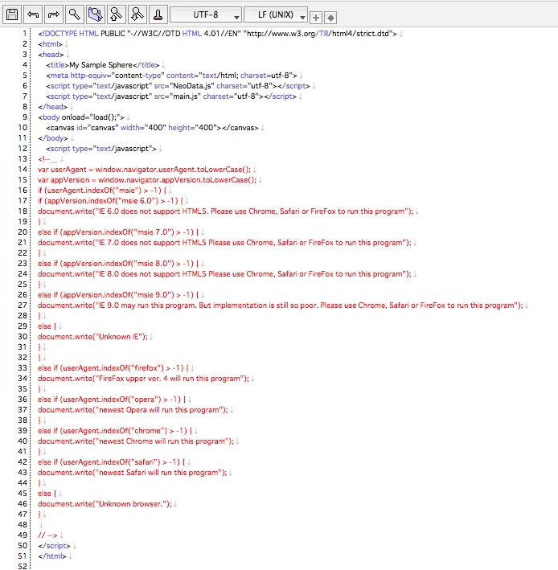Click the Redo arrow button
This screenshot has width=558, height=570.
coord(54,14)
